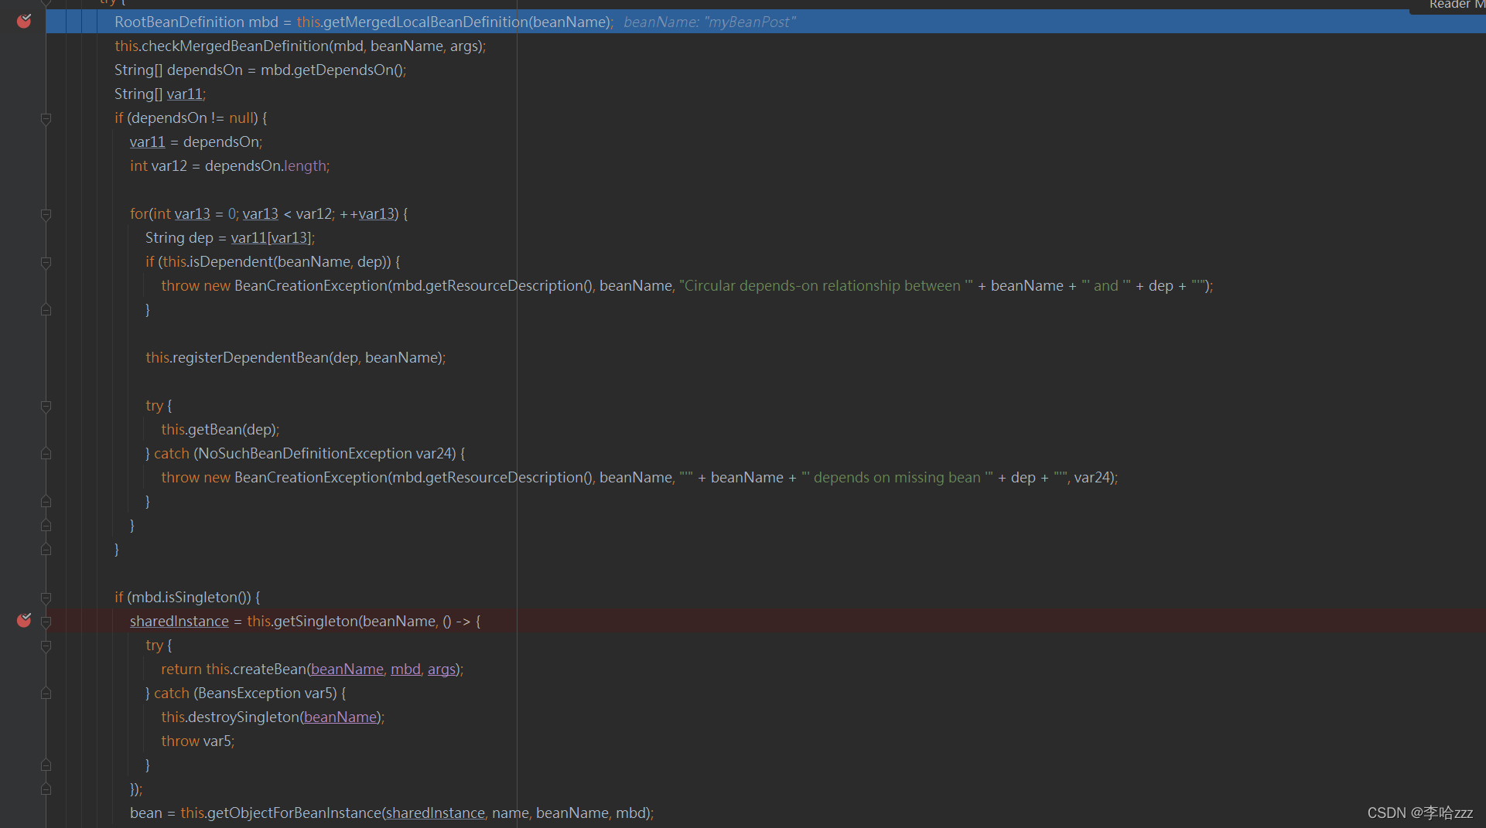Click BeansException in catch clause
This screenshot has width=1486, height=828.
point(249,693)
